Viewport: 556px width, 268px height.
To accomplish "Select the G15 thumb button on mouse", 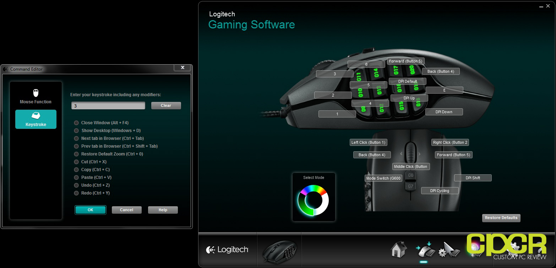I will (x=402, y=106).
